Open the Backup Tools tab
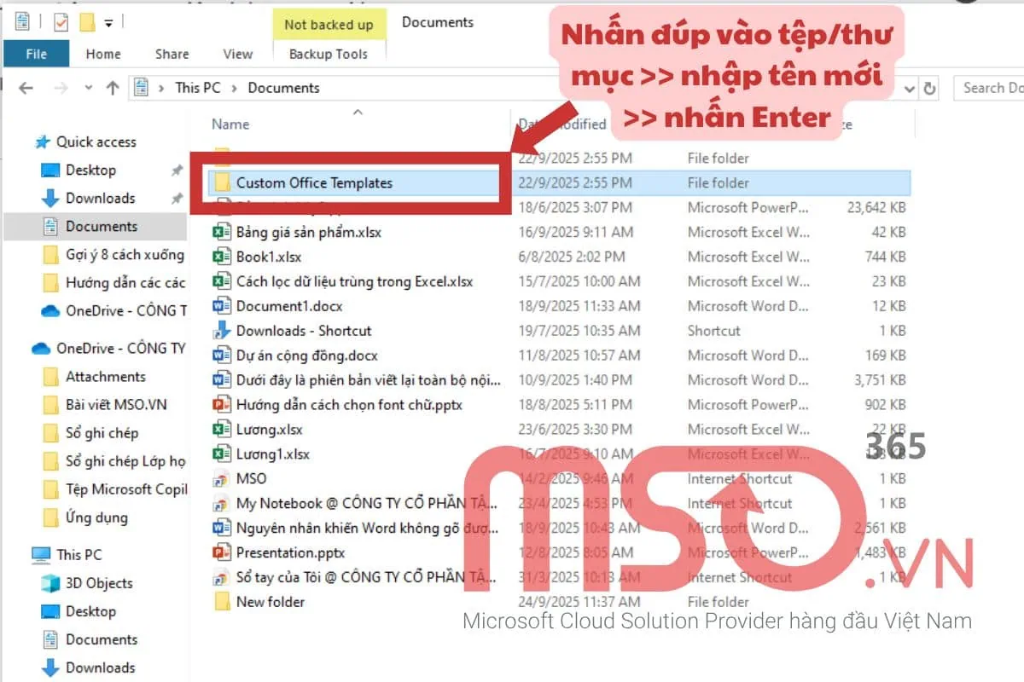The height and width of the screenshot is (682, 1024). pyautogui.click(x=329, y=54)
